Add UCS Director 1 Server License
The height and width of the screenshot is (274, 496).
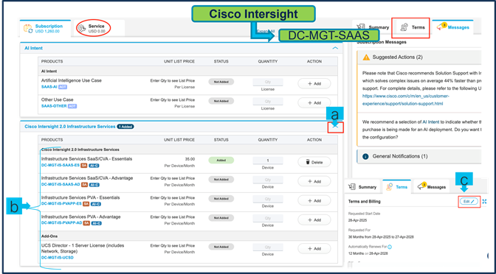(314, 248)
